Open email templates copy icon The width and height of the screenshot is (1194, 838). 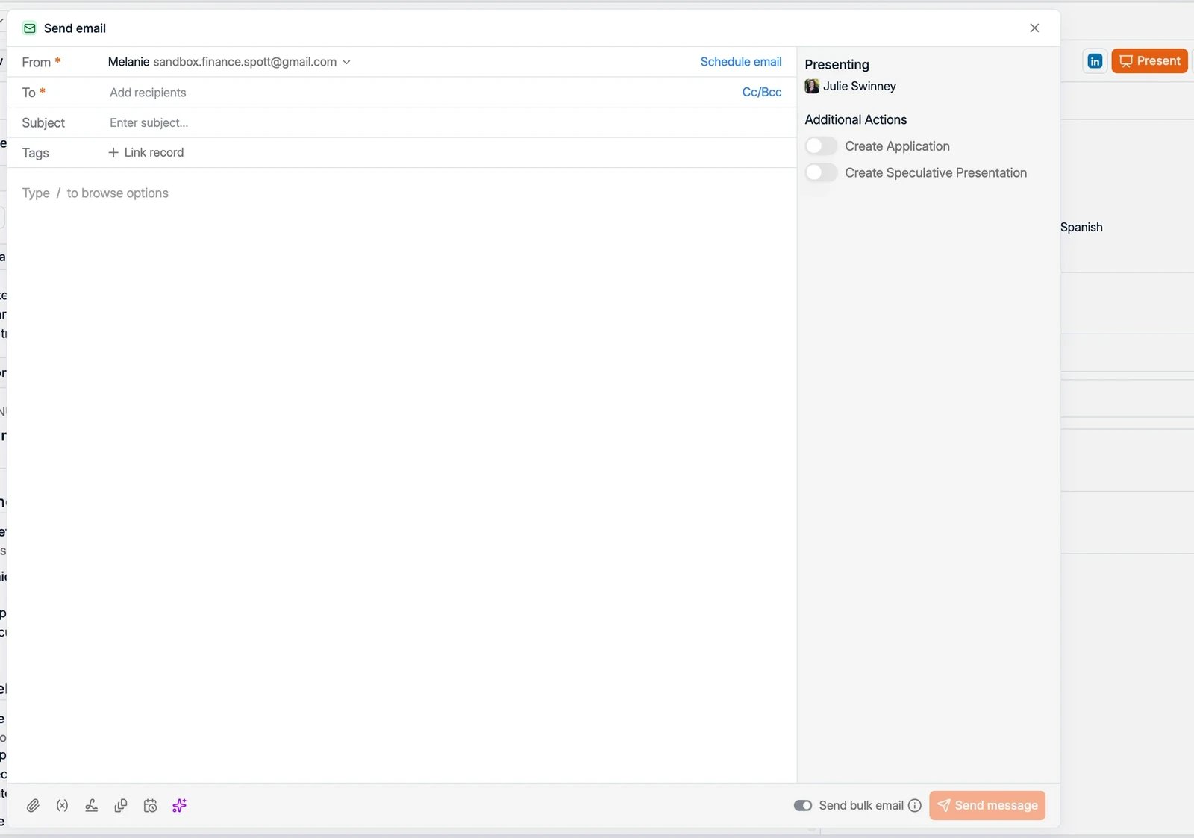[121, 806]
